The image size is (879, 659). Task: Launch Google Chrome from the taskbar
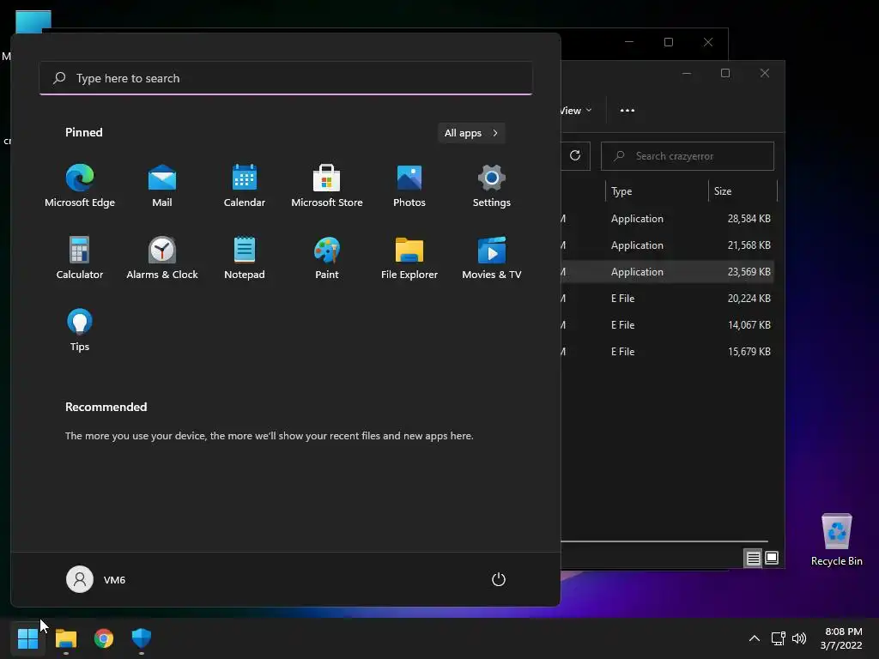click(x=104, y=638)
